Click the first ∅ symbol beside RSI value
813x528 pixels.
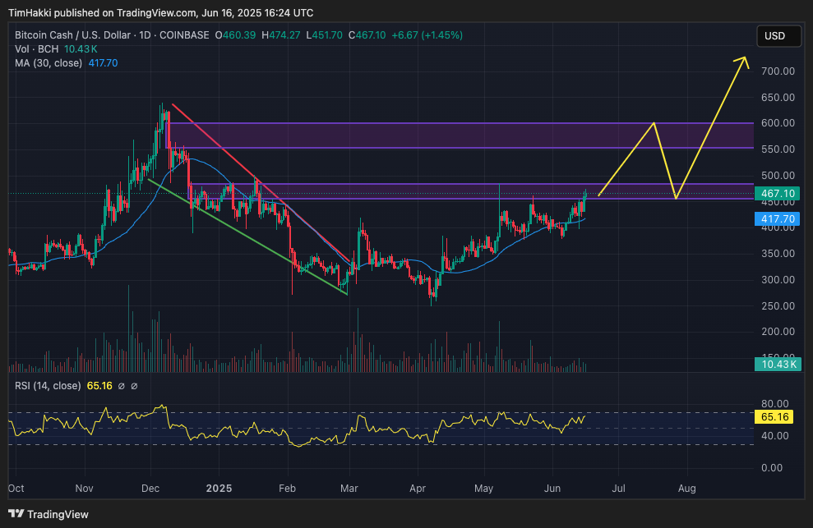tap(121, 386)
